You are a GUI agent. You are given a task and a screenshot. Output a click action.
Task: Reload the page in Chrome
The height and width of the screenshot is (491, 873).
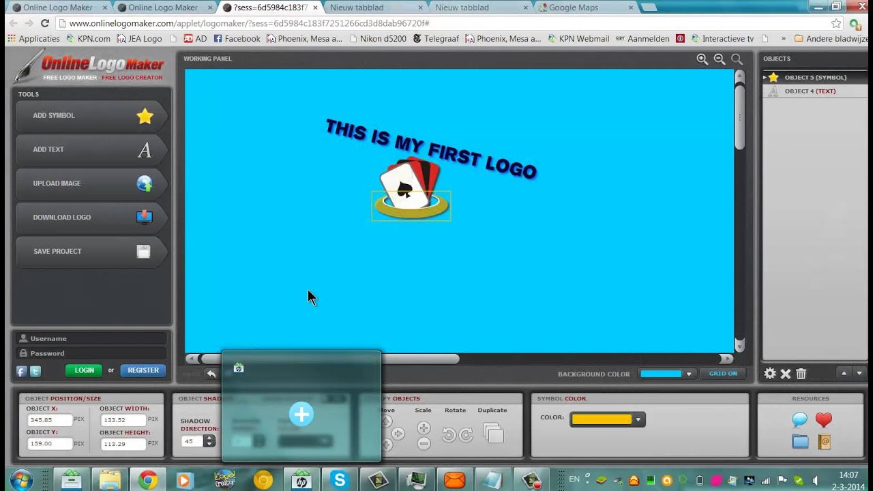[x=45, y=23]
